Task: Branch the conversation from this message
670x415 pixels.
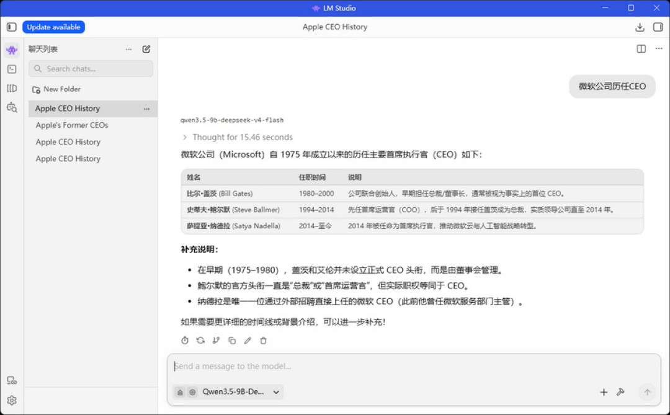Action: (x=217, y=341)
